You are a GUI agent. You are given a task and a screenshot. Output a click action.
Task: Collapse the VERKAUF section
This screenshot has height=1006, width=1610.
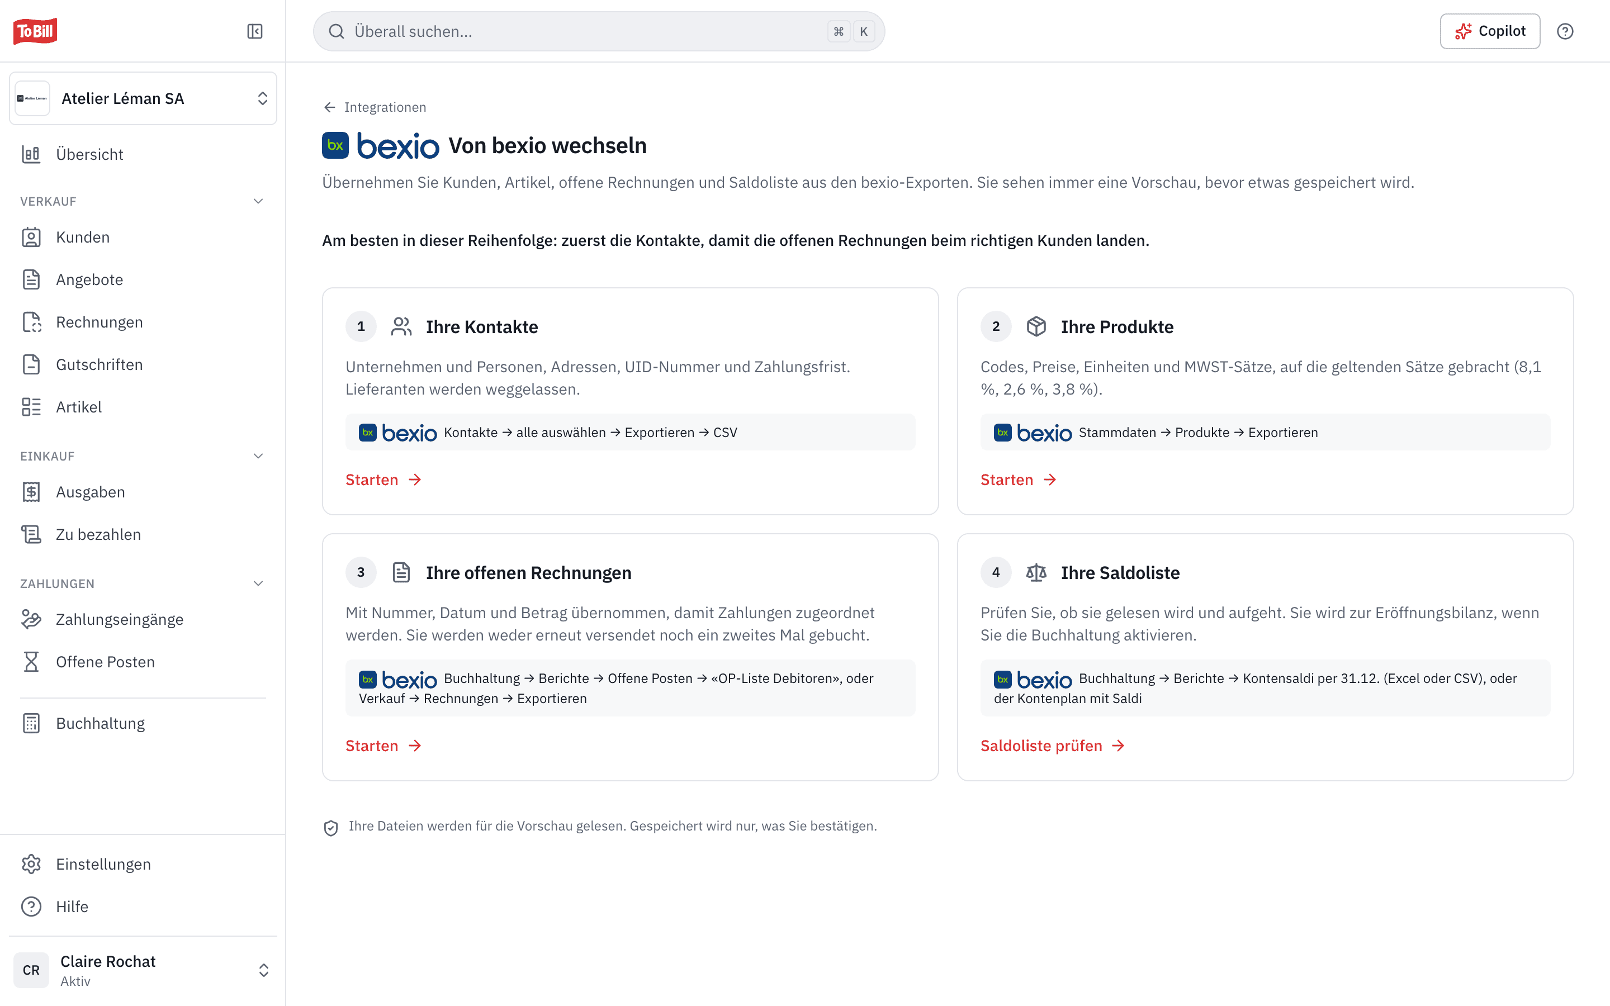coord(258,201)
